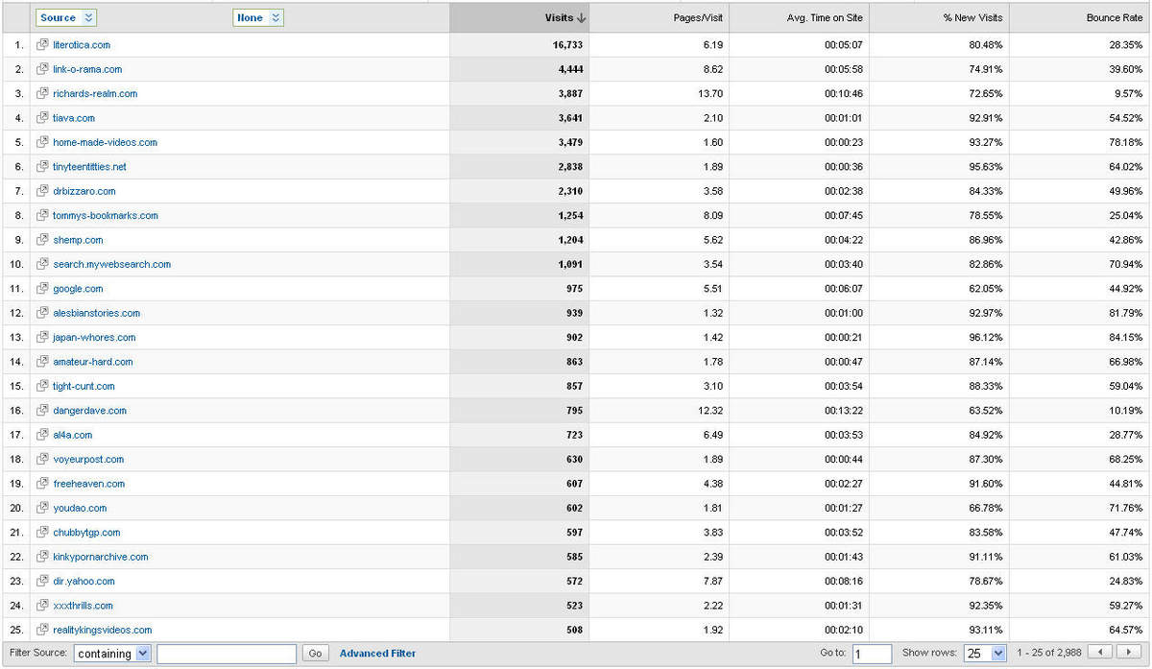1152x669 pixels.
Task: Open external link icon beside google.com
Action: 42,289
